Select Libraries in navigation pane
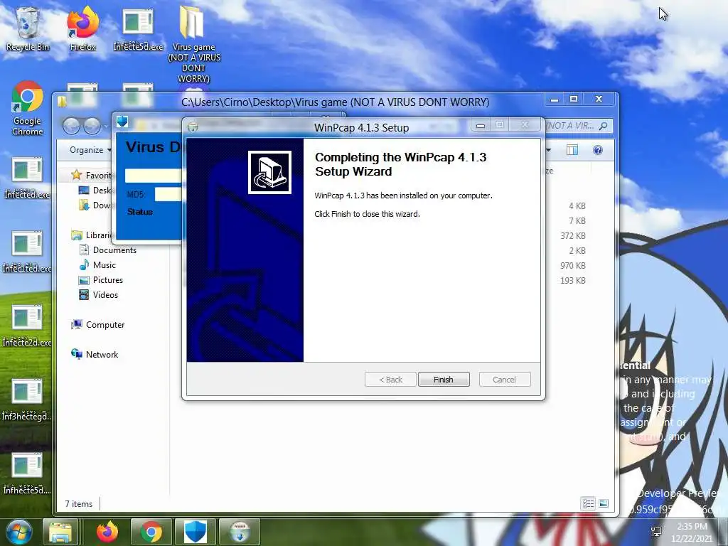 tap(91, 235)
